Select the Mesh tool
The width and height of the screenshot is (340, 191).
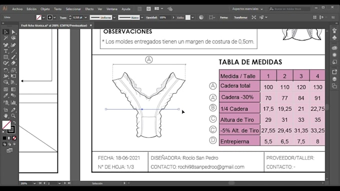point(5,89)
